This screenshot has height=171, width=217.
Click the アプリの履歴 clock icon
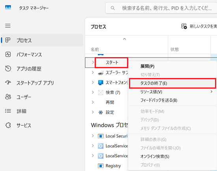[x=8, y=69]
